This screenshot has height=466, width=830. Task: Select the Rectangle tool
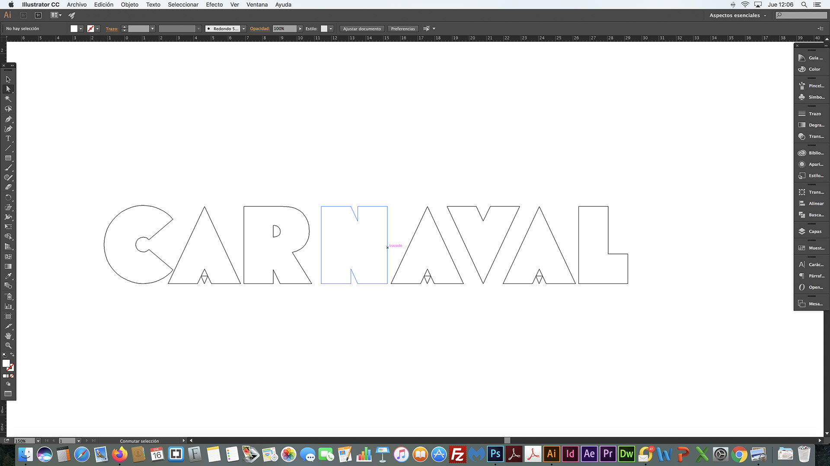(8, 158)
